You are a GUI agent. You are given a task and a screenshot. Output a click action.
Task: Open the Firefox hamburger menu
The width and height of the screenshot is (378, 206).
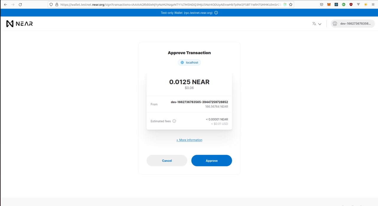click(x=373, y=5)
